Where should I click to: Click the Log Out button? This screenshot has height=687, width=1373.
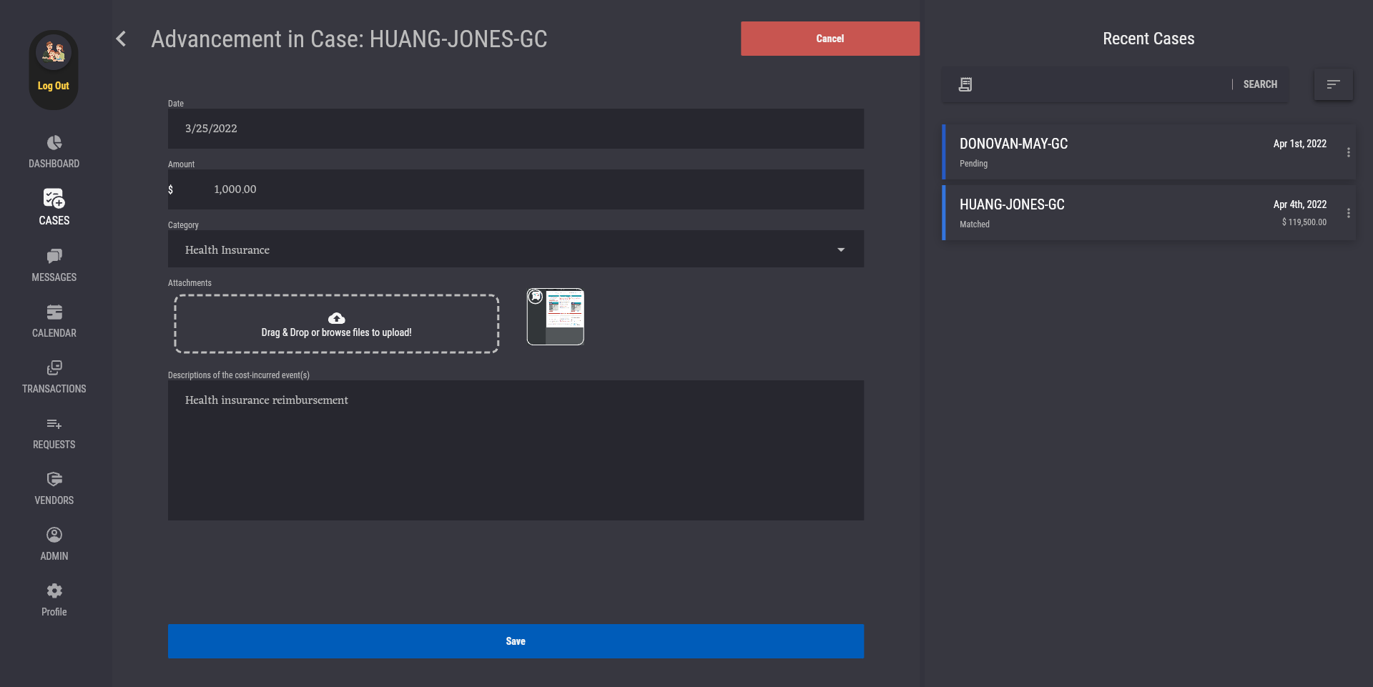(x=54, y=86)
